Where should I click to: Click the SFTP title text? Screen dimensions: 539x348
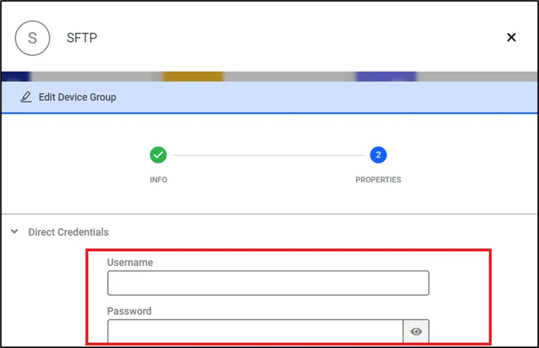click(81, 38)
